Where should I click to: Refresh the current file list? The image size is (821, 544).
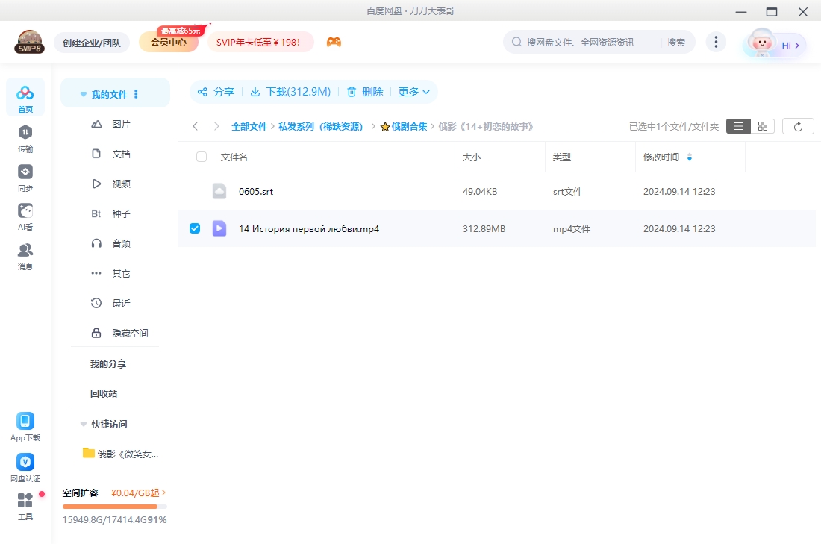point(798,125)
